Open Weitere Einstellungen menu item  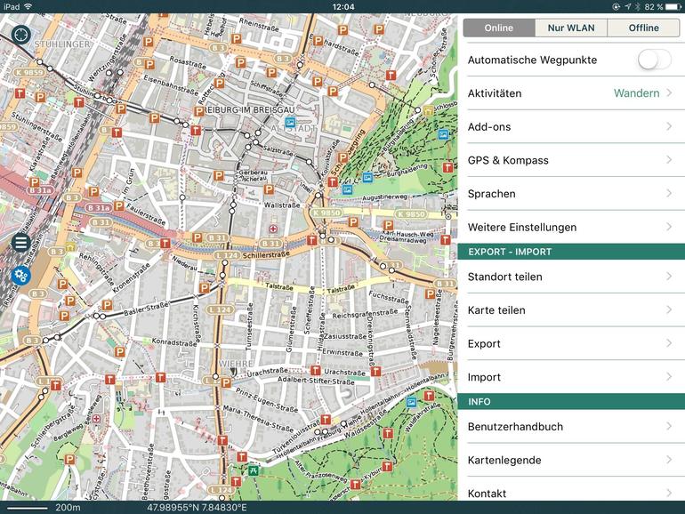pos(570,227)
